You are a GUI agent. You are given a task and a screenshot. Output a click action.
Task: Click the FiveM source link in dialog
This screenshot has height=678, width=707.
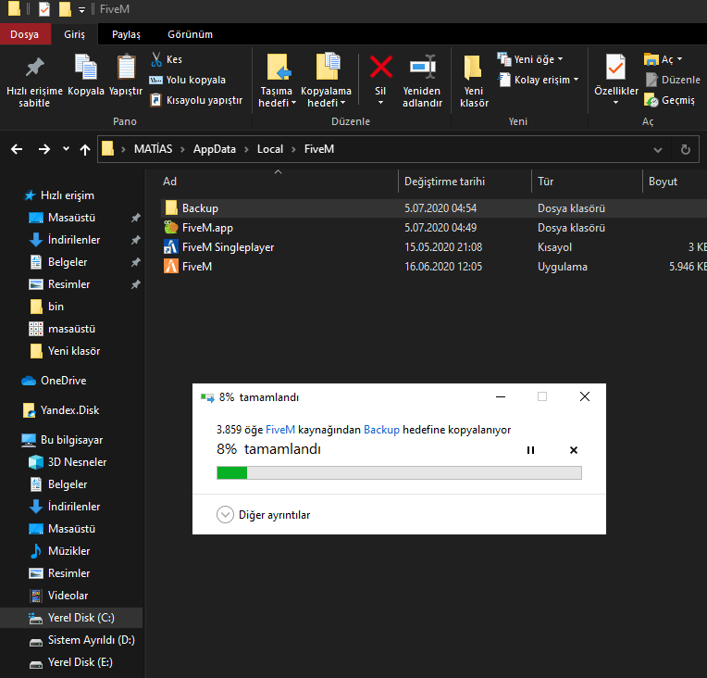pyautogui.click(x=280, y=429)
